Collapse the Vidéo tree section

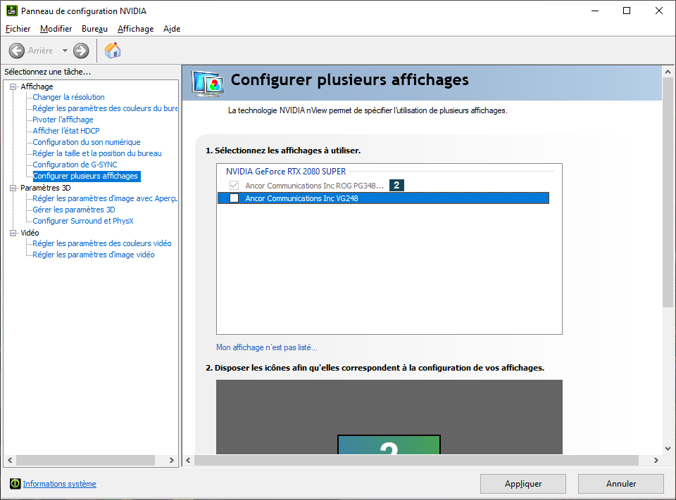tap(13, 233)
